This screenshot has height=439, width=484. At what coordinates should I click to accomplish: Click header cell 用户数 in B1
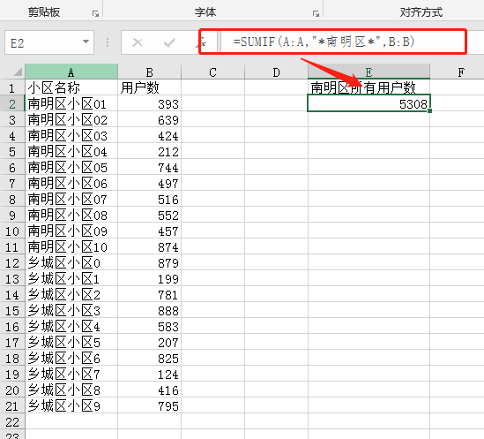[149, 87]
